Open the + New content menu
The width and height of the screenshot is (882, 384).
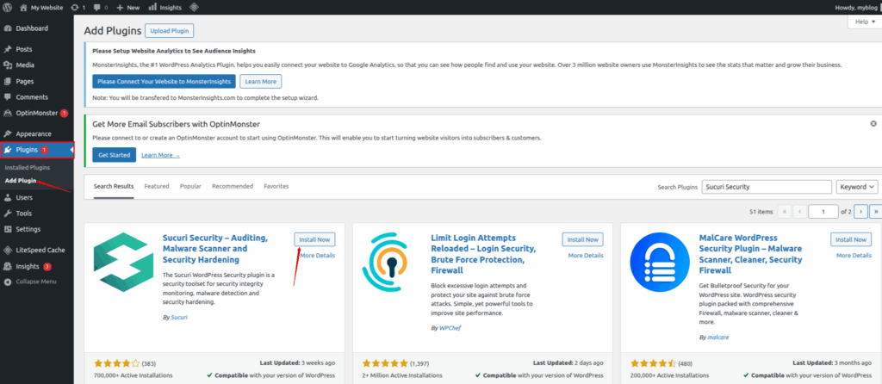pos(127,8)
